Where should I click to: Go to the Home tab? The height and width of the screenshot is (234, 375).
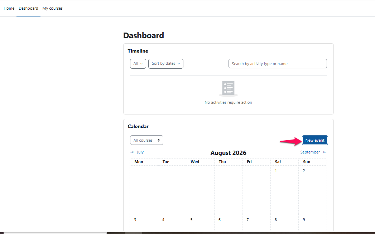(x=9, y=8)
